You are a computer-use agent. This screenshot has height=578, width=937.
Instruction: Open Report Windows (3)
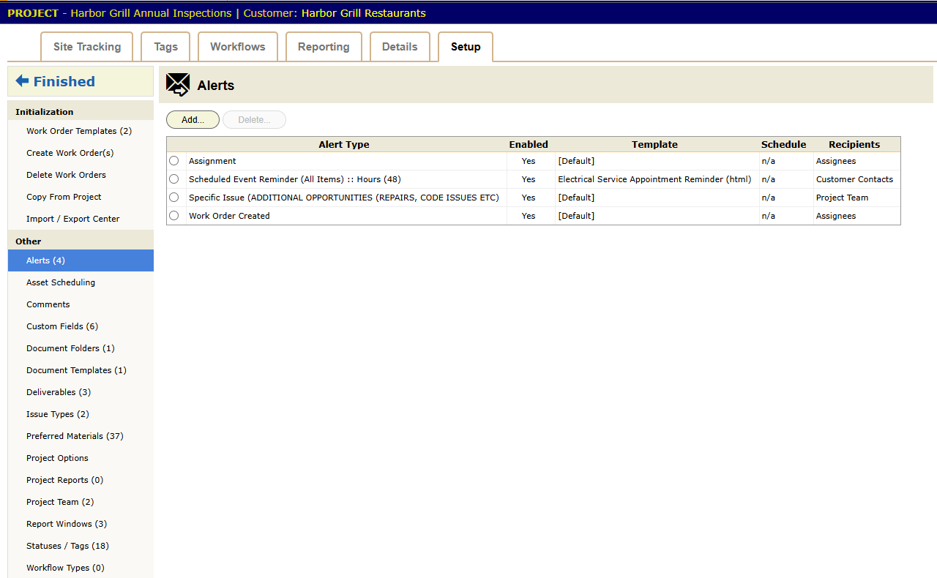pyautogui.click(x=67, y=524)
